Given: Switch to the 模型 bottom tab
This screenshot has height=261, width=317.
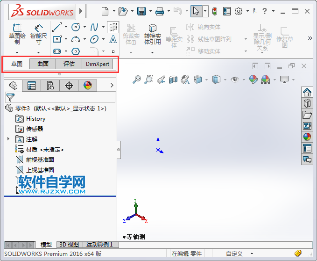Looking at the screenshot, I should point(46,245).
